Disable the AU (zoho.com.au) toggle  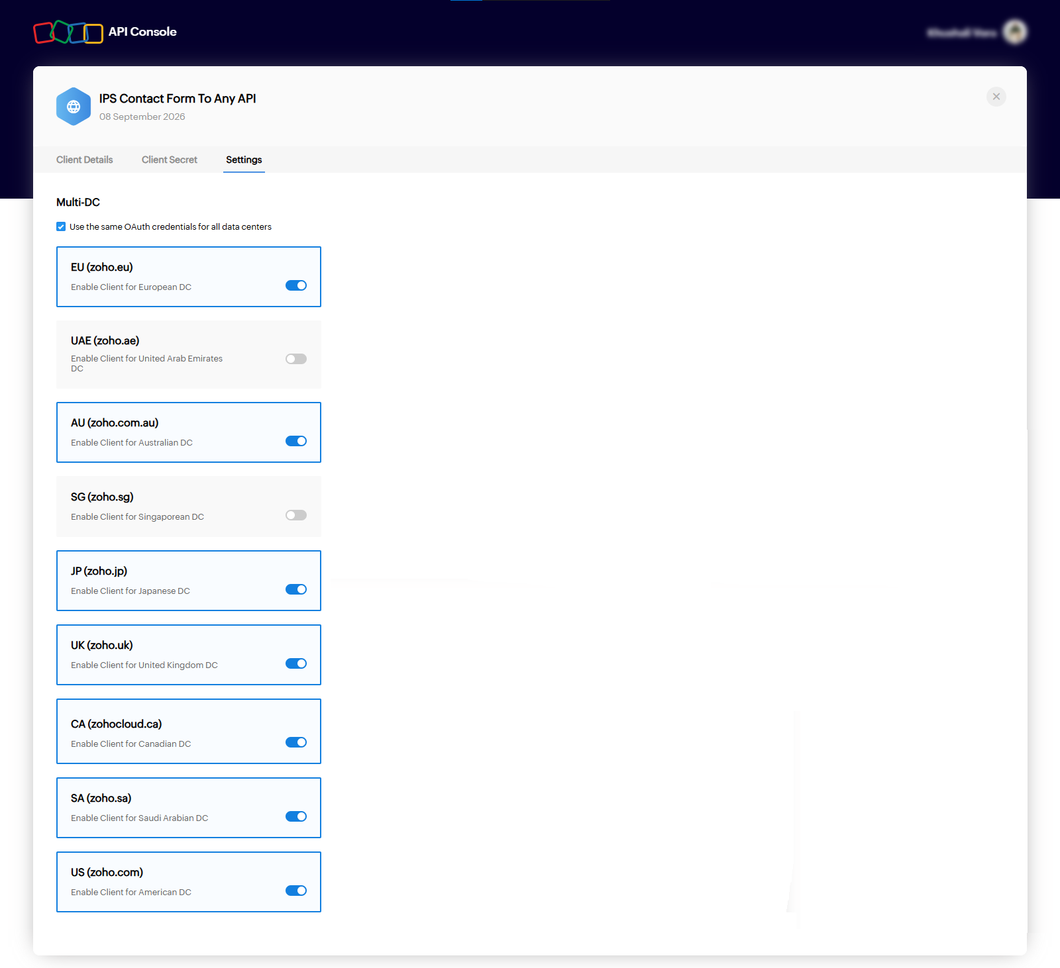pyautogui.click(x=296, y=441)
